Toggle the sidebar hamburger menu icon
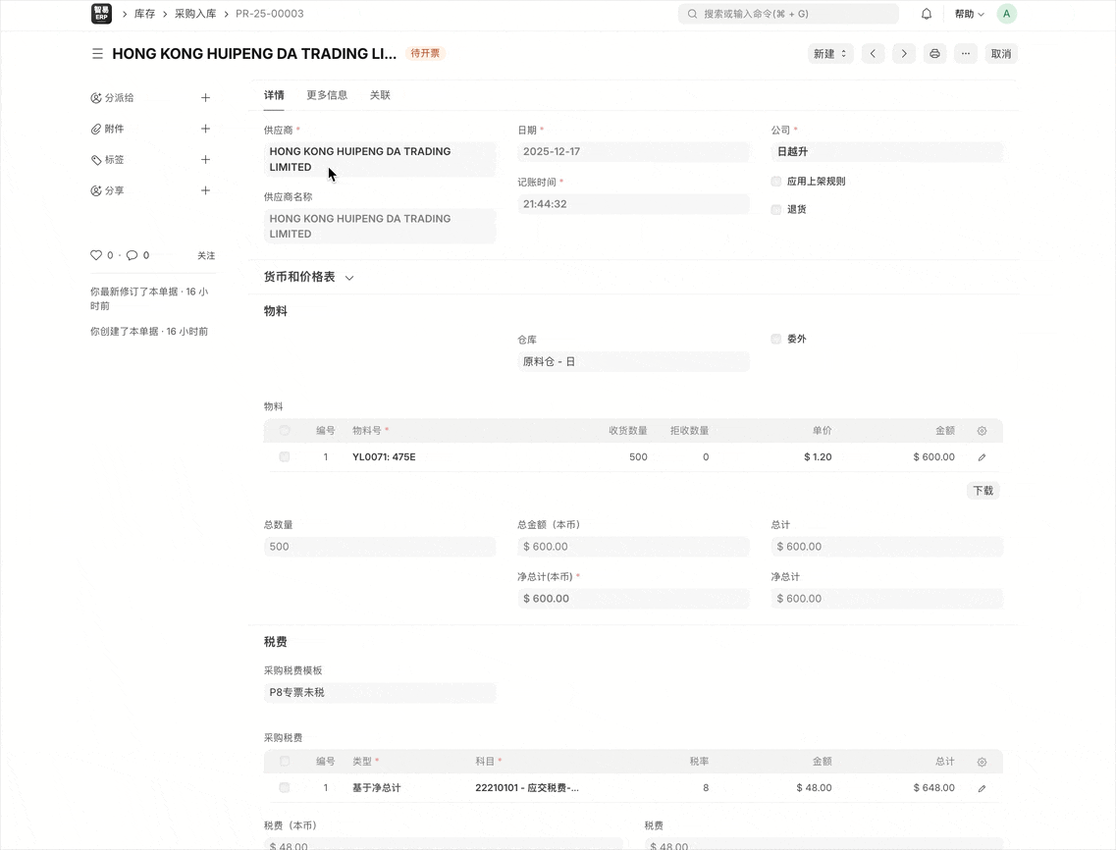The width and height of the screenshot is (1116, 850). tap(97, 54)
